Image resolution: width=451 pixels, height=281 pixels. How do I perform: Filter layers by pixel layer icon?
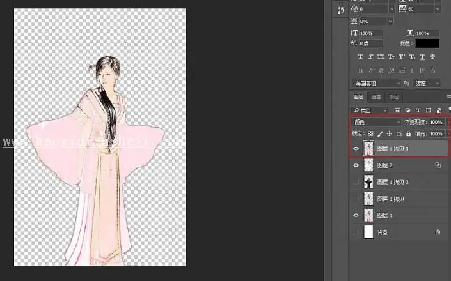[397, 110]
